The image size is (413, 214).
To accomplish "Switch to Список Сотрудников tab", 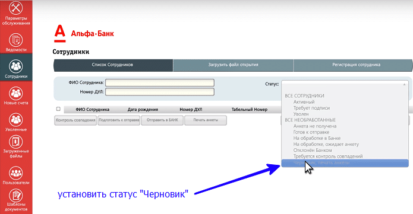I will [113, 65].
